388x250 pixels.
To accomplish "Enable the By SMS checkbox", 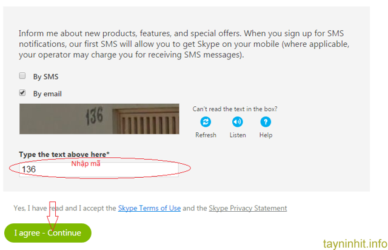I will [22, 76].
